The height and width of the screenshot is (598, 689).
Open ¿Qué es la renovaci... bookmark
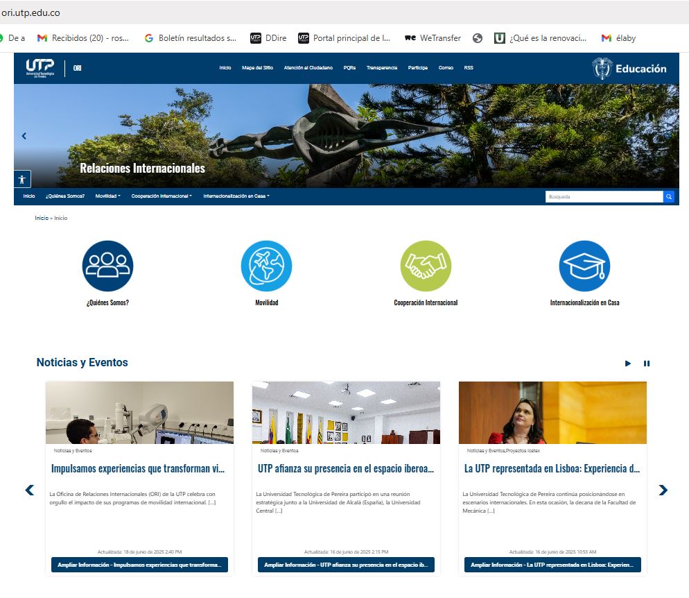point(541,38)
